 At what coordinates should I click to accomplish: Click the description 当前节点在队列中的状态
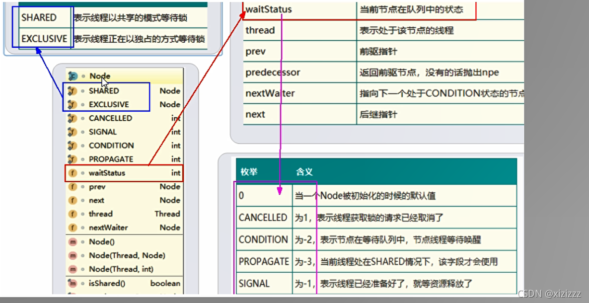click(411, 10)
